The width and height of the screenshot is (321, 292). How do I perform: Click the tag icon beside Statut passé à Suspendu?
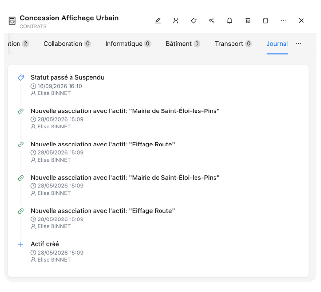tap(21, 78)
